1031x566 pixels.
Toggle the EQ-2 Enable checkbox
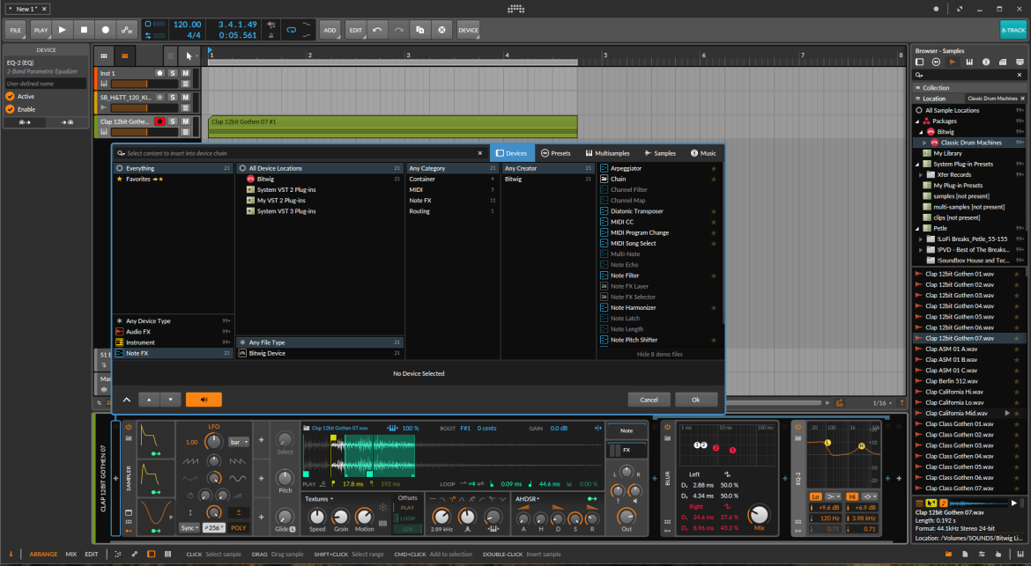tap(10, 109)
